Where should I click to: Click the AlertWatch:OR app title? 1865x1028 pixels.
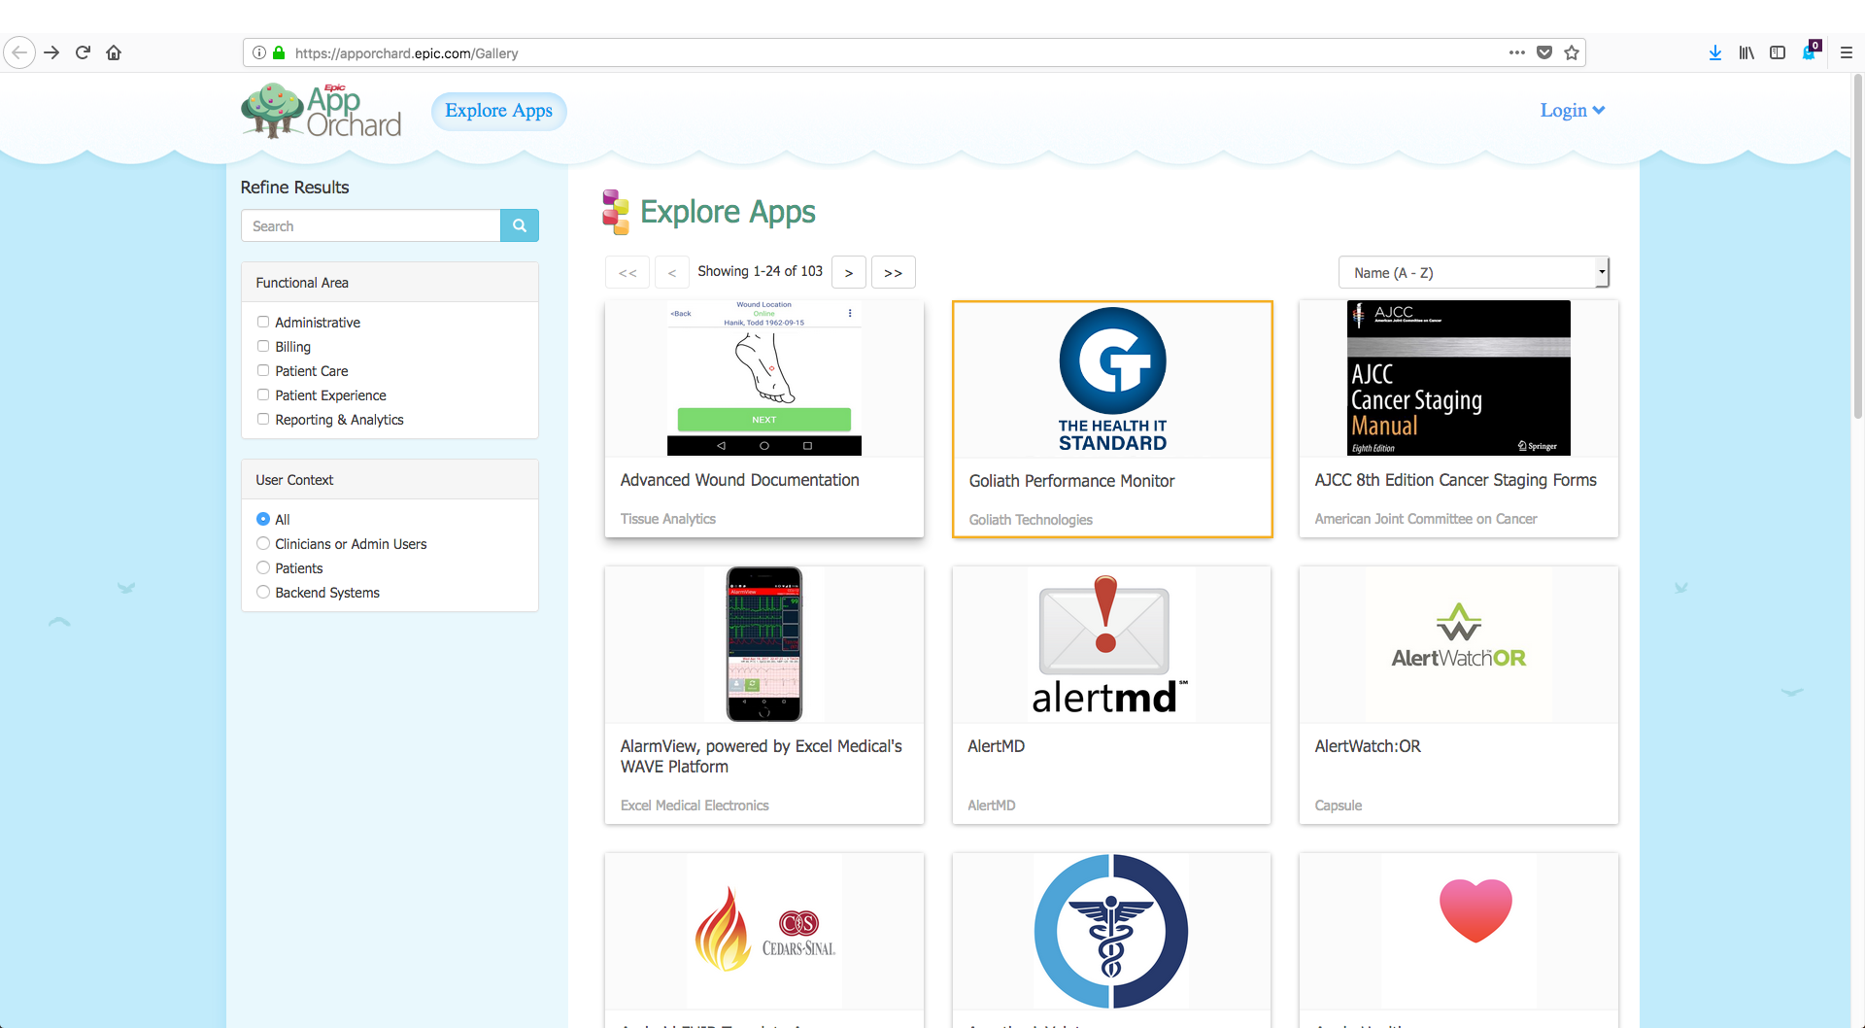click(1368, 746)
